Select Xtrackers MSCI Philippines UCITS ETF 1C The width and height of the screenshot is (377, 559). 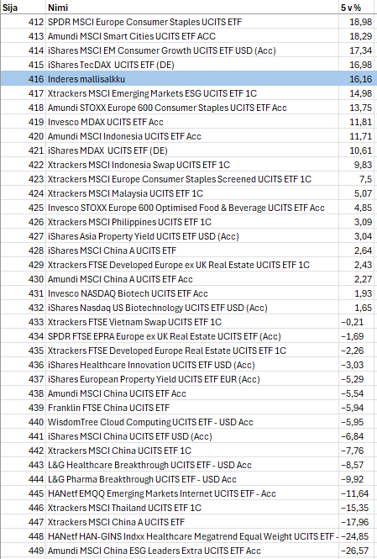click(x=192, y=222)
